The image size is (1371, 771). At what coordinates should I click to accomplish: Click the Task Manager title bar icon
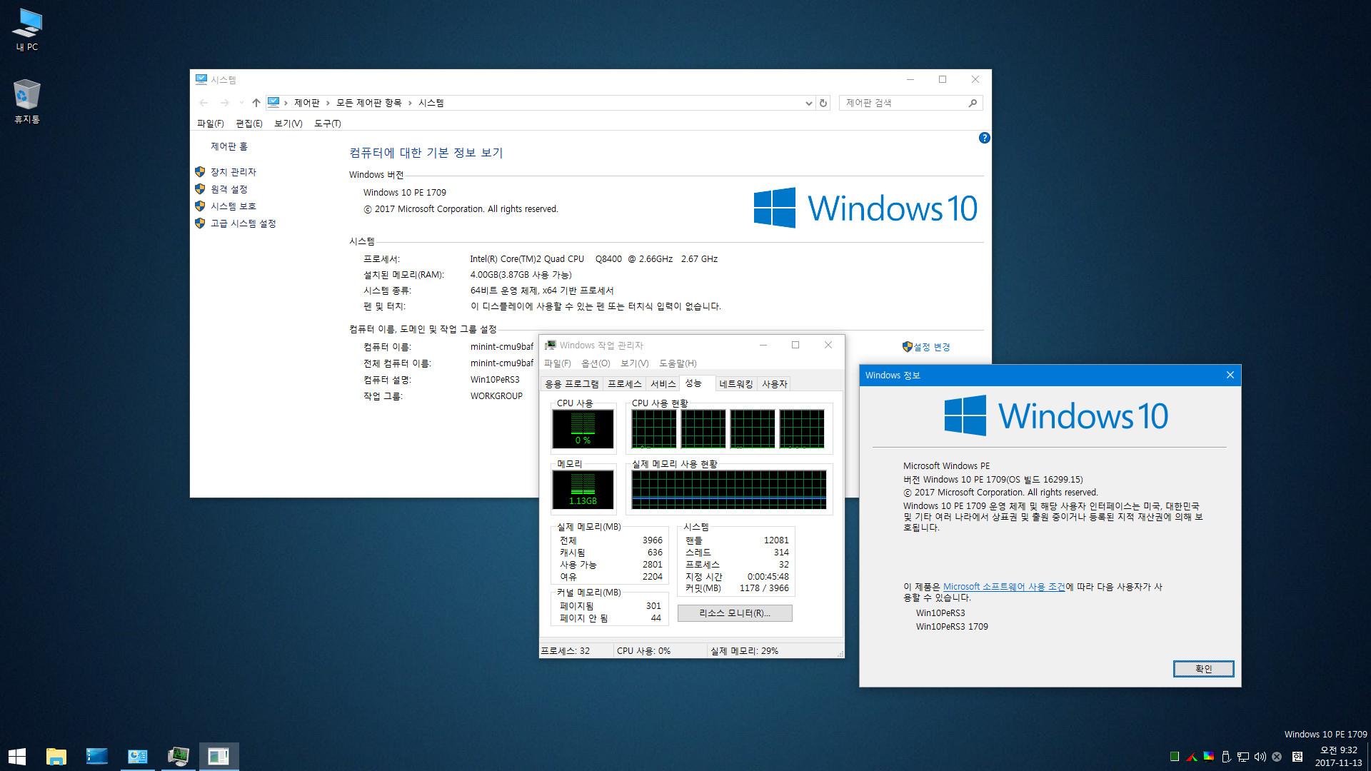(551, 345)
